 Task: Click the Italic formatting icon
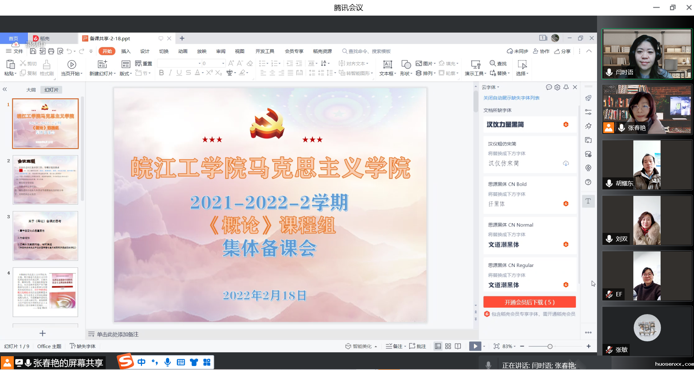click(x=170, y=73)
